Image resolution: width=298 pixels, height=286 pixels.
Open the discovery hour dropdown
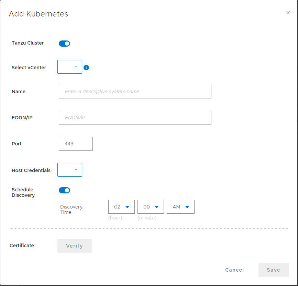[121, 207]
